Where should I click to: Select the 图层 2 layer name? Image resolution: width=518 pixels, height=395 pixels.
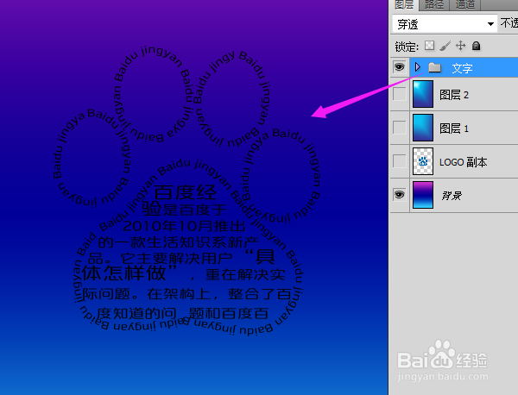(454, 95)
